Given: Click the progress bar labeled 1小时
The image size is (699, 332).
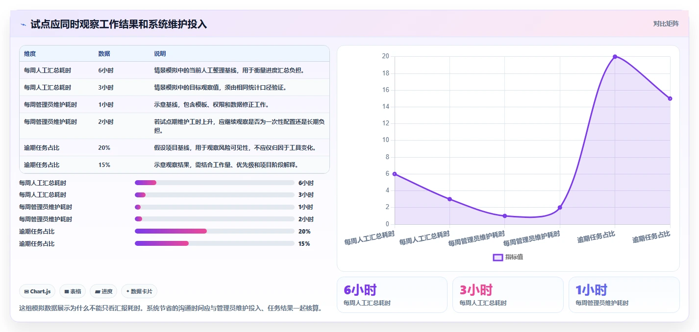Looking at the screenshot, I should coord(214,207).
